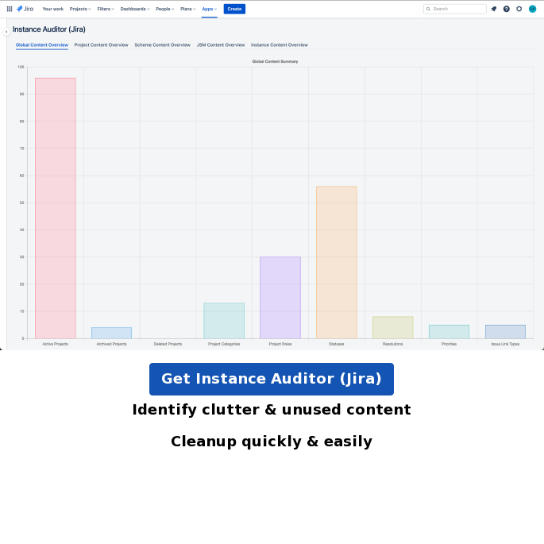Open the settings gear icon
The width and height of the screenshot is (544, 544).
519,9
